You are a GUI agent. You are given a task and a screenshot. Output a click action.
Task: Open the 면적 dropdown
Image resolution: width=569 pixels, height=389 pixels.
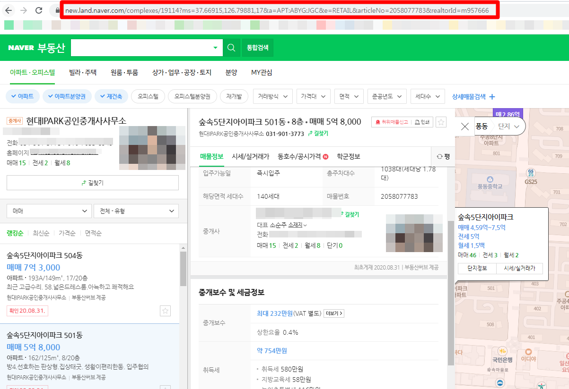pos(349,96)
